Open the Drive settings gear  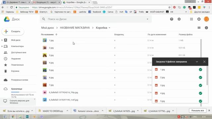[x=179, y=19]
